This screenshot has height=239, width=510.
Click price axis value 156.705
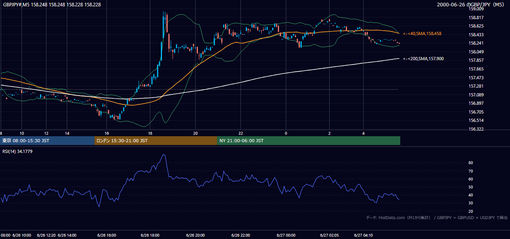click(x=476, y=112)
